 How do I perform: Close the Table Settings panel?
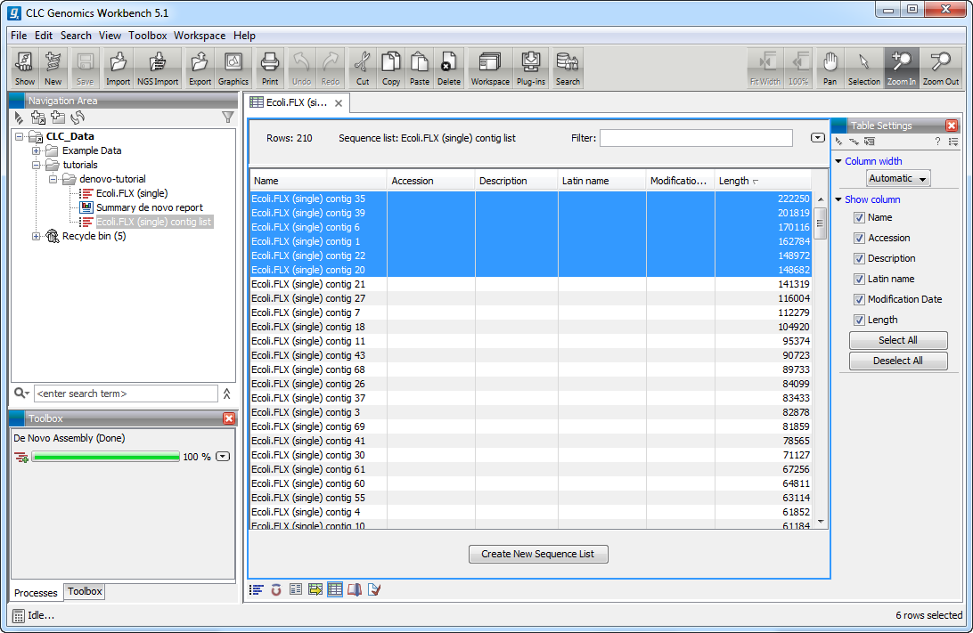[952, 126]
